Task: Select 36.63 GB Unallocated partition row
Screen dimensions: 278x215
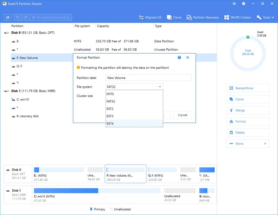Action: coord(113,50)
